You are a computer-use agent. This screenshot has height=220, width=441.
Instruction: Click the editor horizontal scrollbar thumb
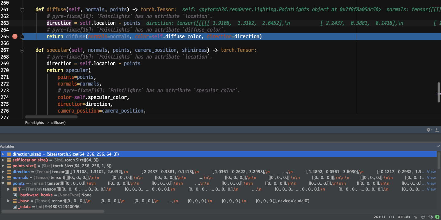pyautogui.click(x=51, y=117)
